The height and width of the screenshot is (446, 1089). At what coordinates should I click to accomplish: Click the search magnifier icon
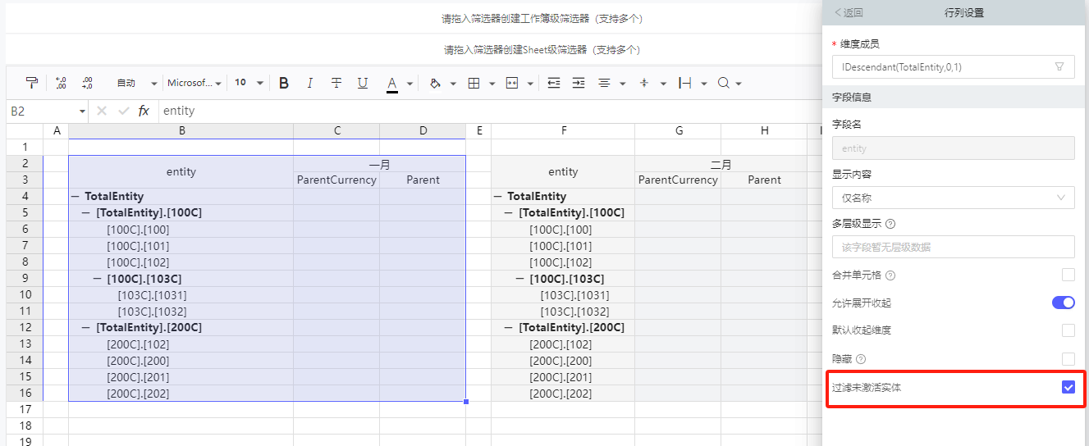(x=724, y=83)
